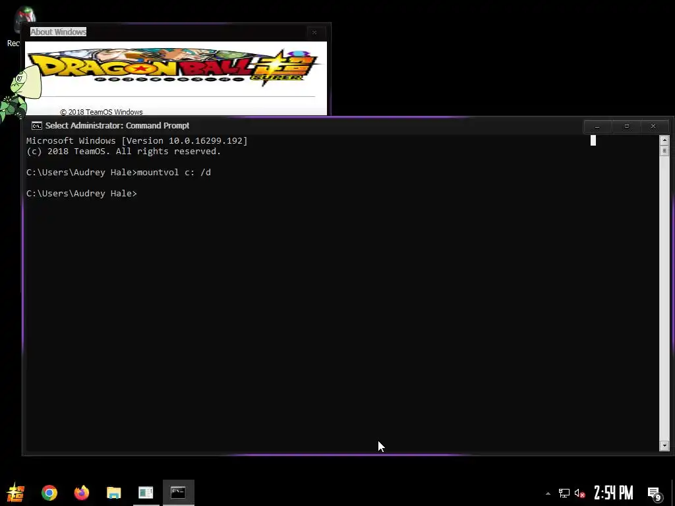The width and height of the screenshot is (675, 506).
Task: Click the 'mountvol c: /d' command text
Action: point(174,173)
